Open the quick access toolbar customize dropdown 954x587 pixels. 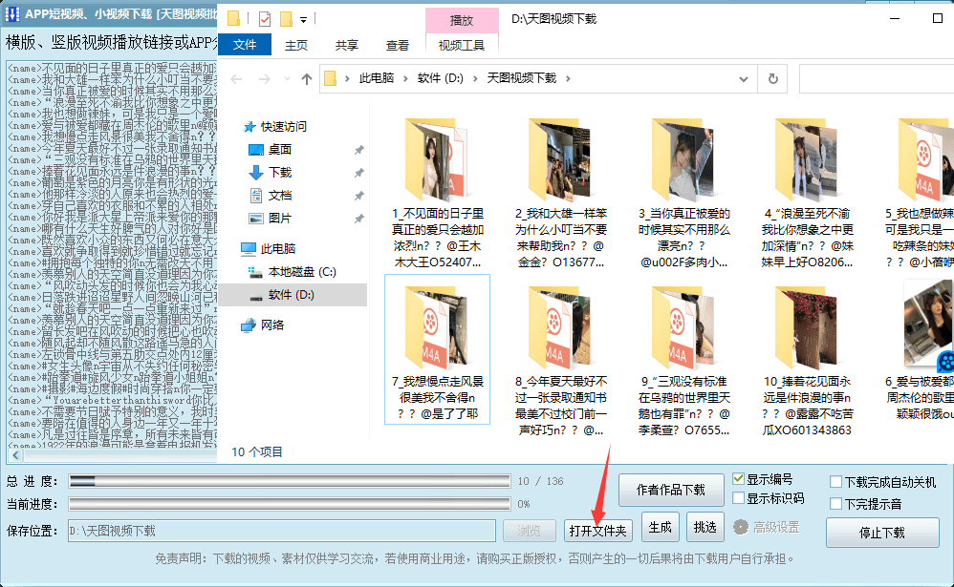(303, 20)
